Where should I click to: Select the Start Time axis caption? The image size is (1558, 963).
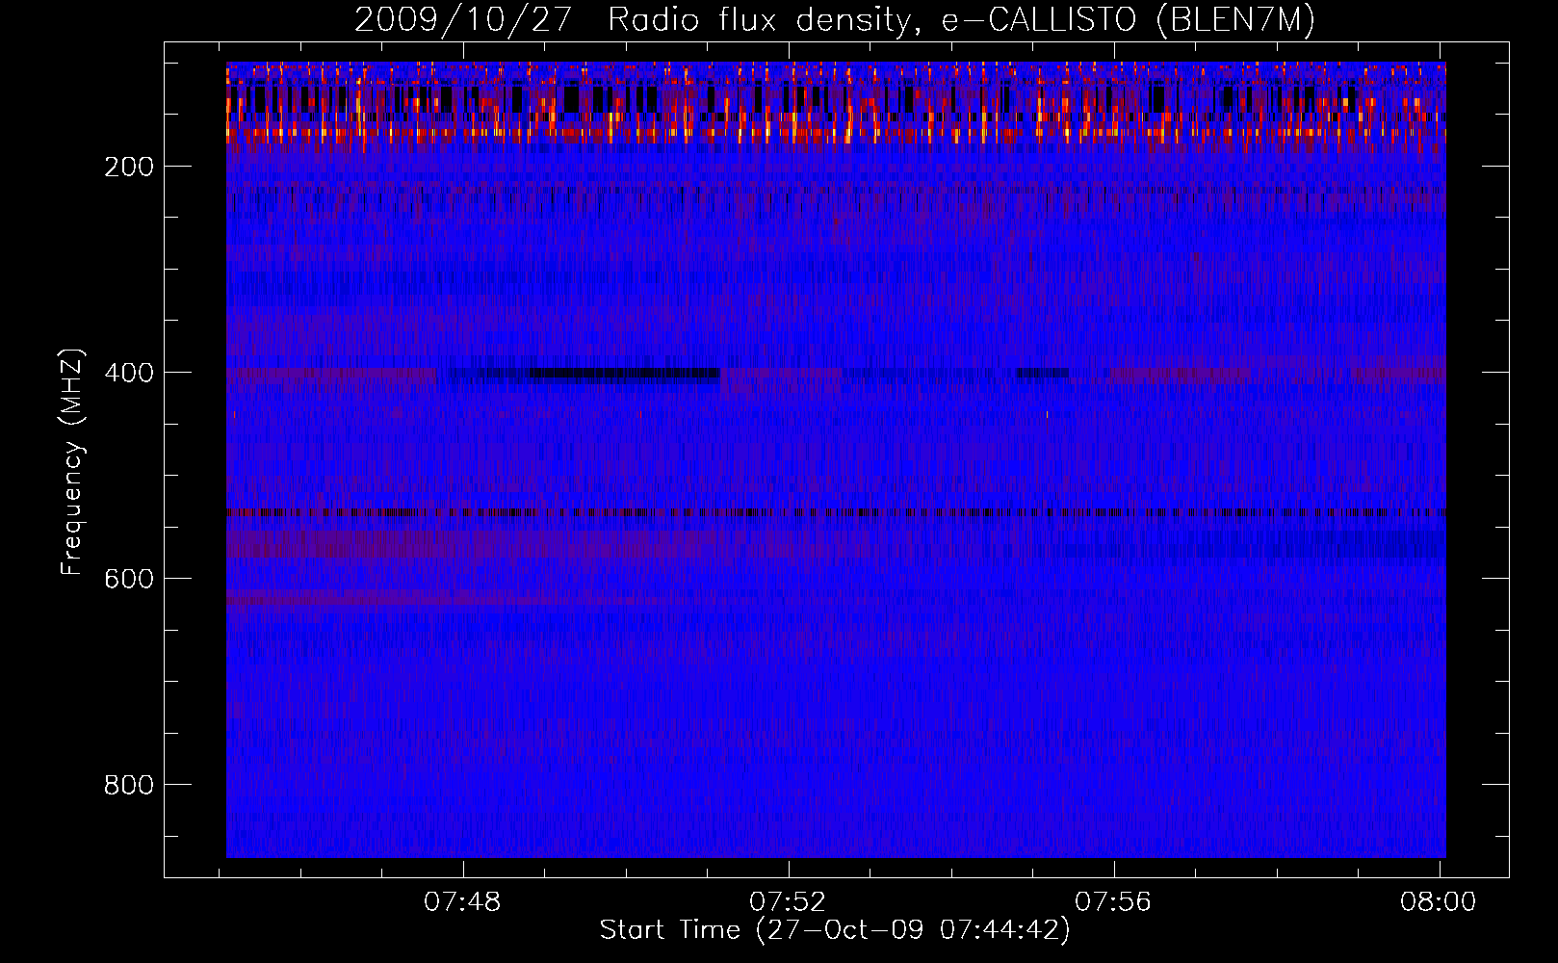click(x=835, y=930)
